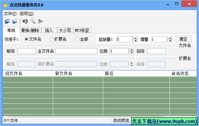Click the file name 后缀 input field
This screenshot has width=199, height=126.
pos(156,51)
